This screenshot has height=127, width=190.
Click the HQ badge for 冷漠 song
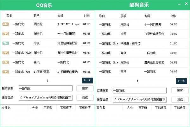click(x=6, y=43)
